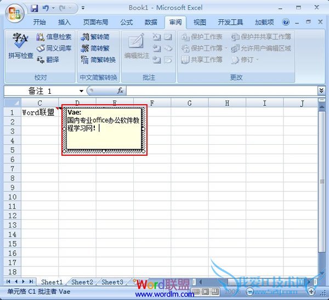The height and width of the screenshot is (300, 329).
Task: Open the 开始 ribbon tab
Action: tap(39, 22)
